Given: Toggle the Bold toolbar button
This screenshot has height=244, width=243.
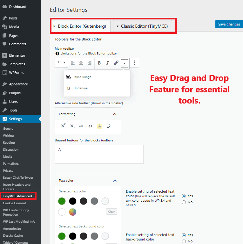Looking at the screenshot, I should (99, 63).
